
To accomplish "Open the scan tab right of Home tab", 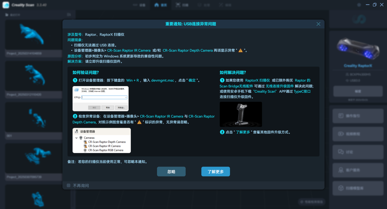I will [182, 5].
